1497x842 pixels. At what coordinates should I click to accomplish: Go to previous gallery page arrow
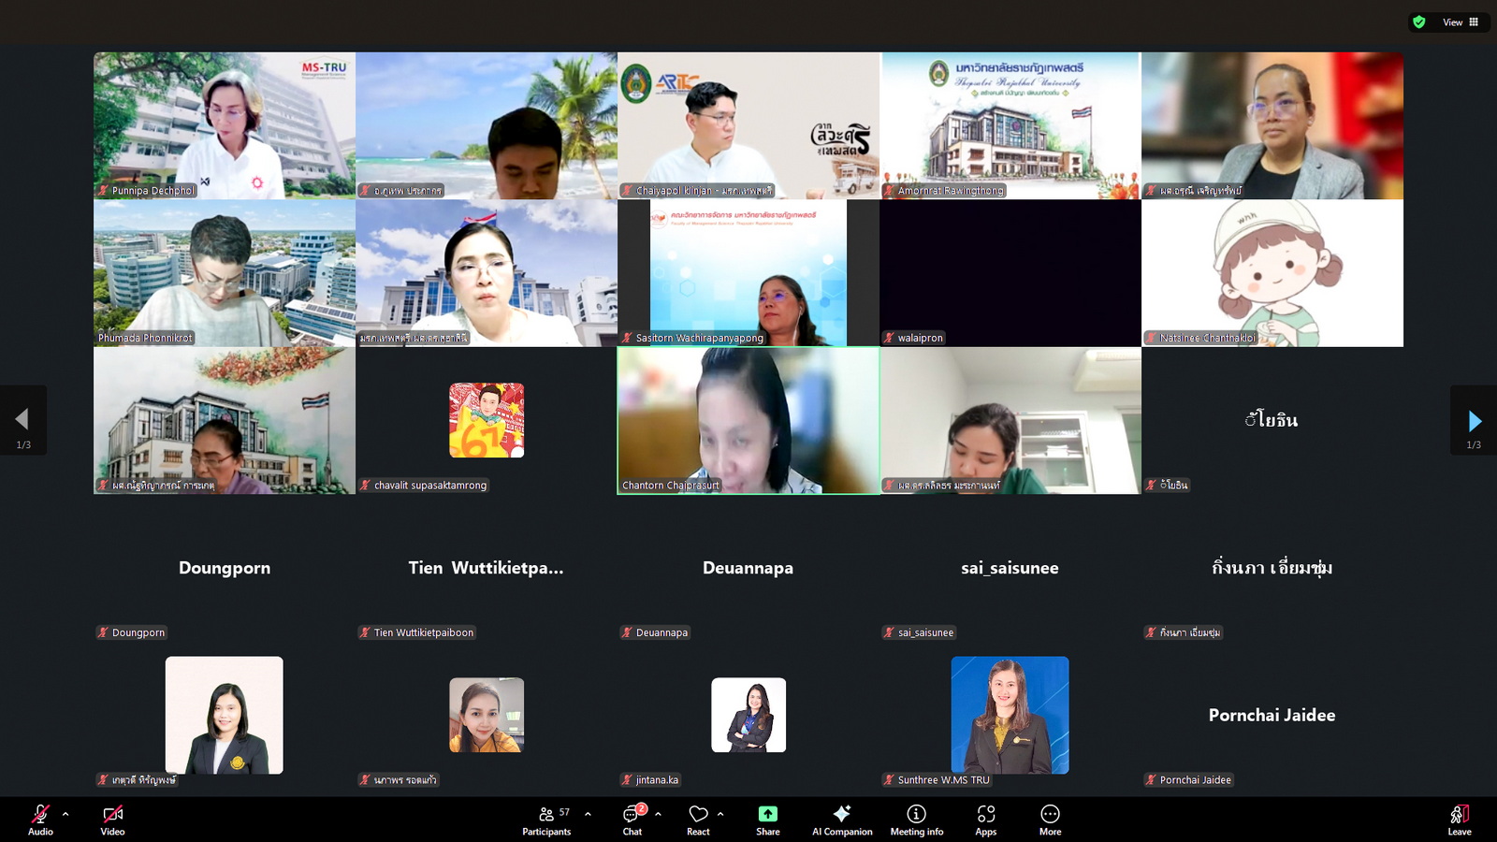tap(22, 419)
